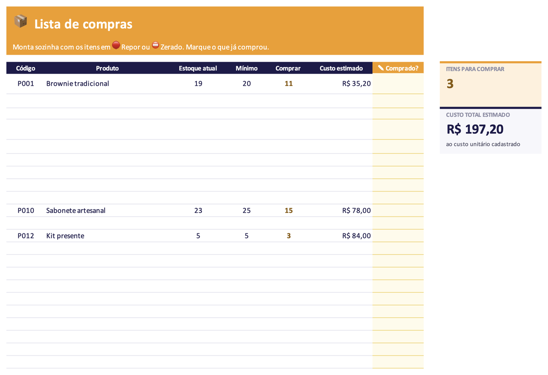
Task: Click the Mínimo value for Kit presente
Action: point(247,236)
